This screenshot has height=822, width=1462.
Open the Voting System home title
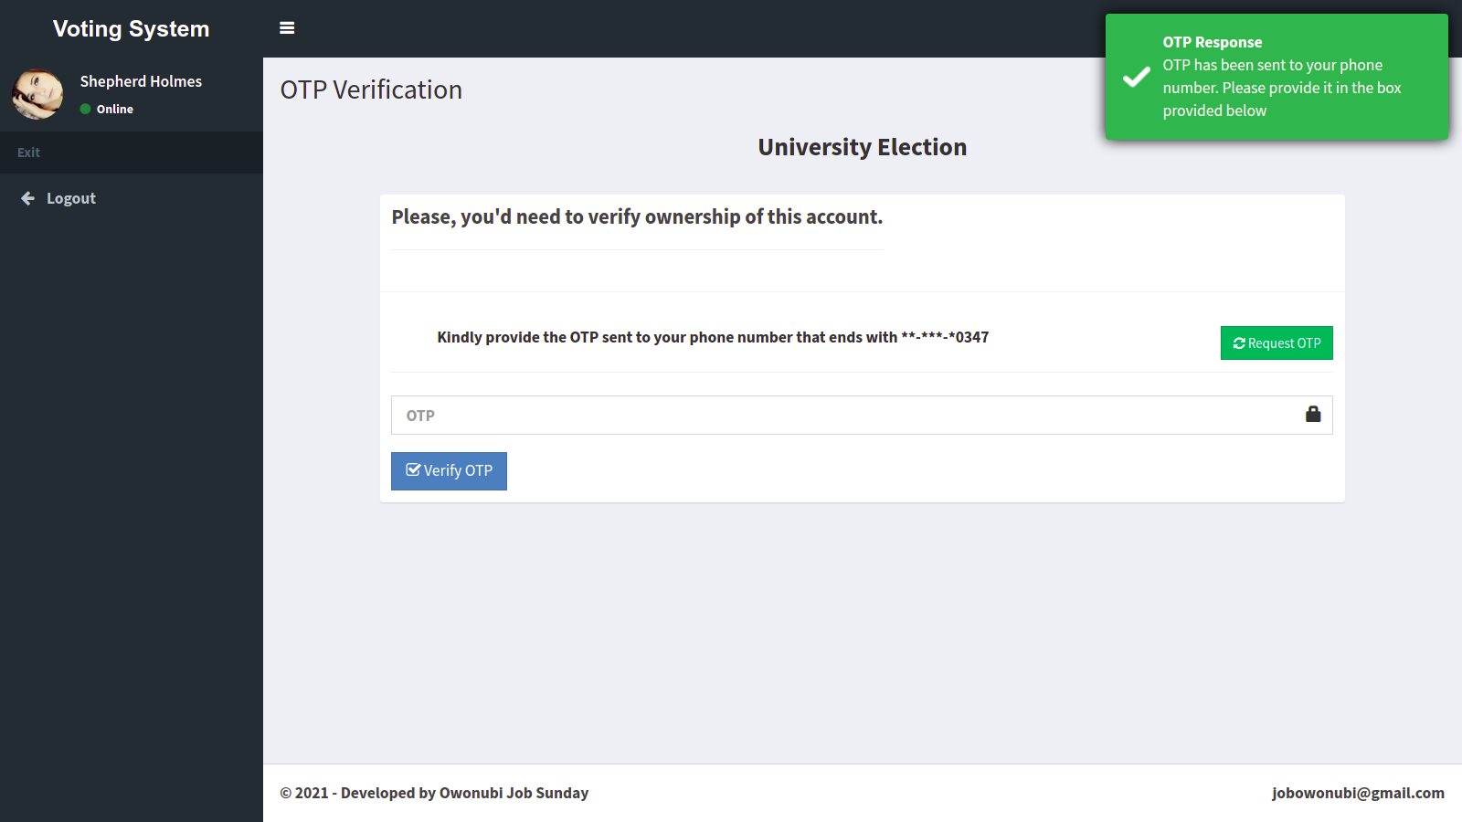[x=132, y=29]
